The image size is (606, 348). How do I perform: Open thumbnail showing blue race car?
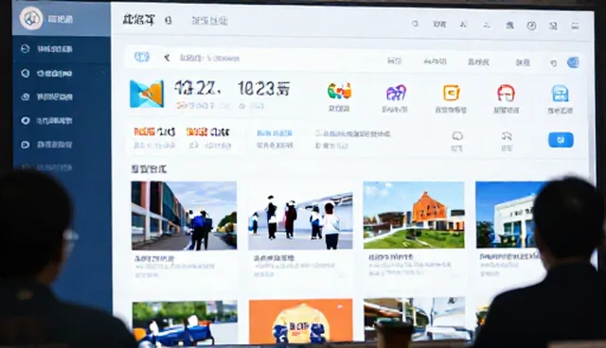pyautogui.click(x=185, y=323)
